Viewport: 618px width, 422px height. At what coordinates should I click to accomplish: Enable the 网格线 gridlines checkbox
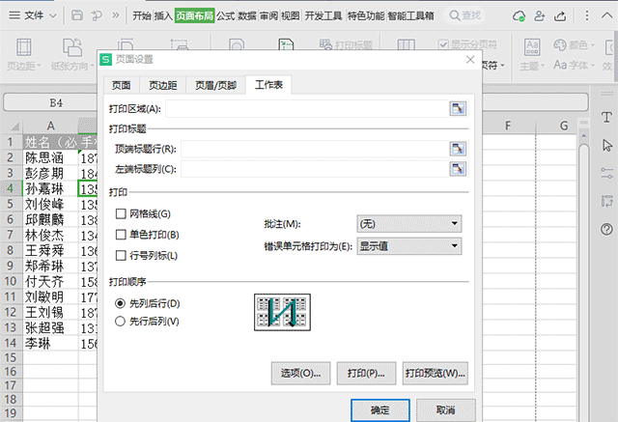(121, 213)
